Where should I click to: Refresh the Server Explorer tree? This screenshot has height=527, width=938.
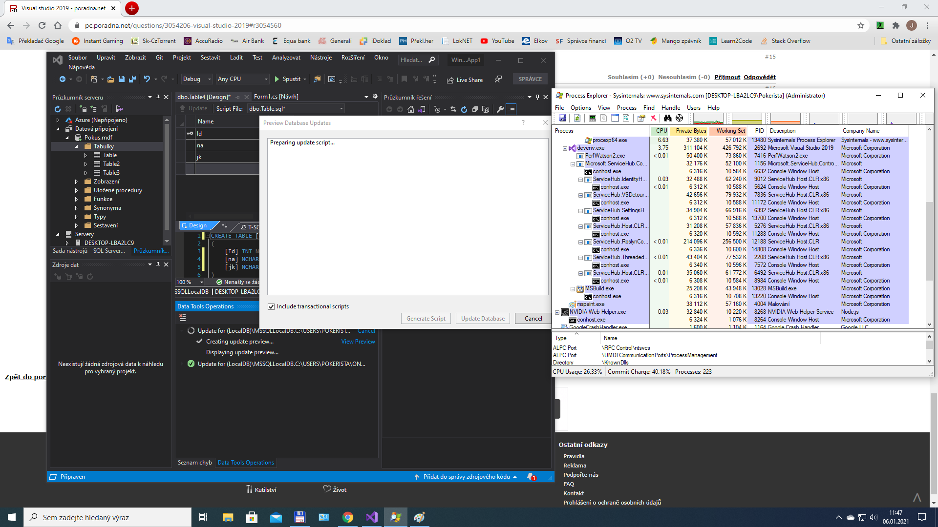click(58, 109)
